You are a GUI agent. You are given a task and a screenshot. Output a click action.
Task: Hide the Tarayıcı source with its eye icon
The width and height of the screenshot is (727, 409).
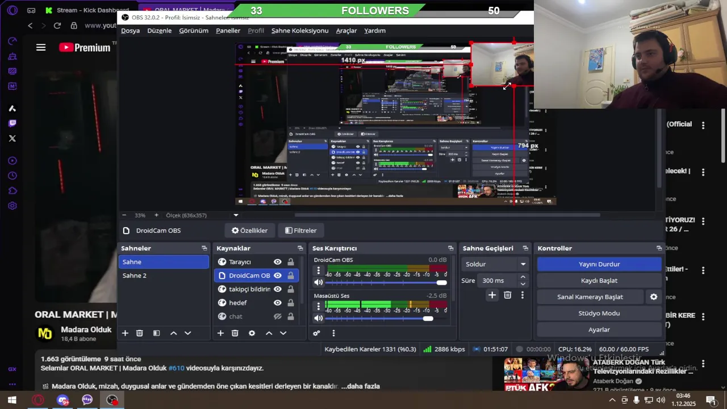278,262
